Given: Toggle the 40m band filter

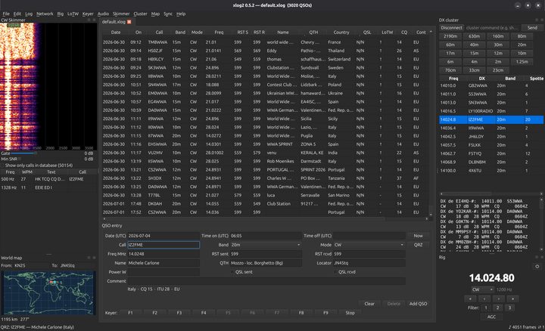Looking at the screenshot, I should (x=474, y=45).
